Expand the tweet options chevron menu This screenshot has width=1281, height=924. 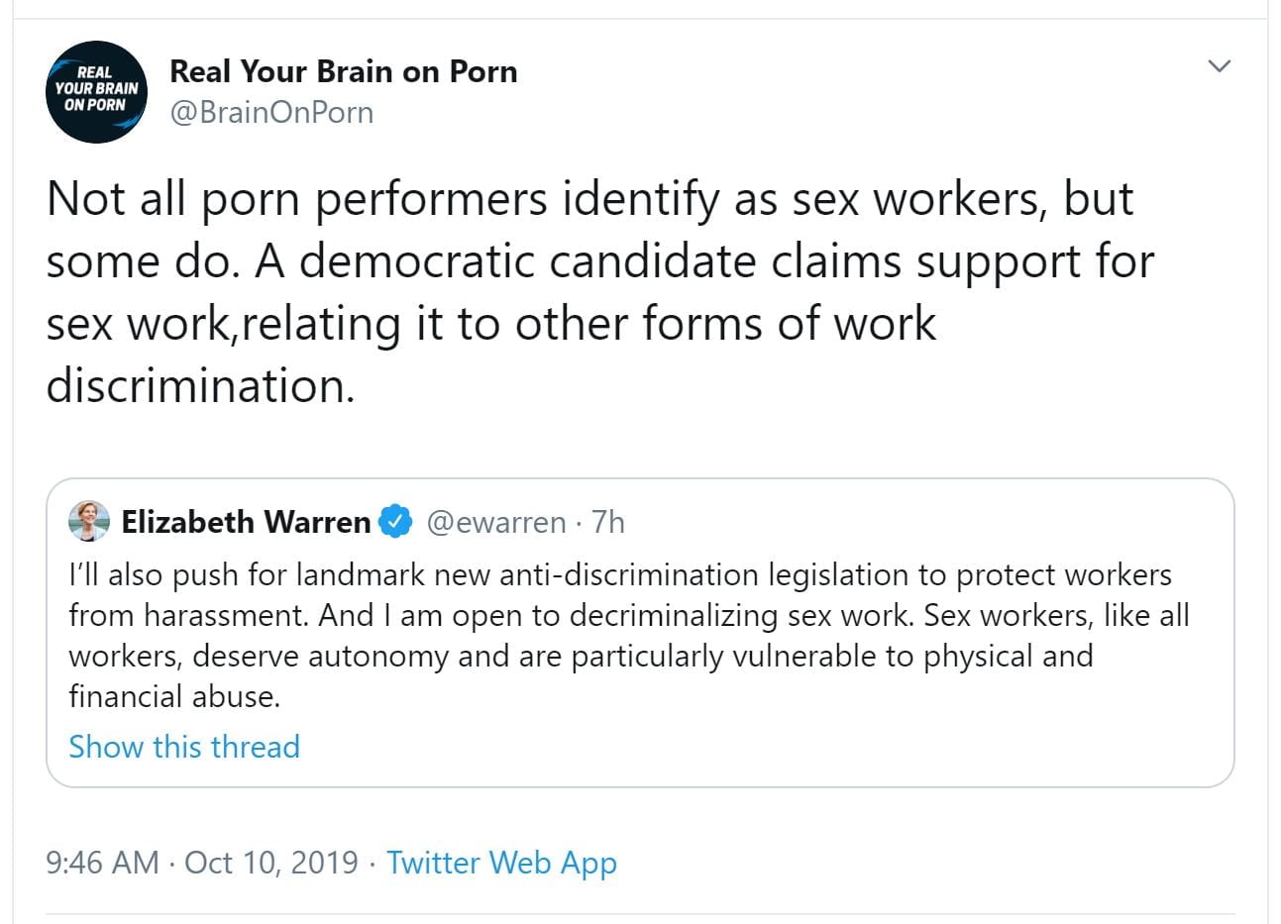coord(1220,66)
